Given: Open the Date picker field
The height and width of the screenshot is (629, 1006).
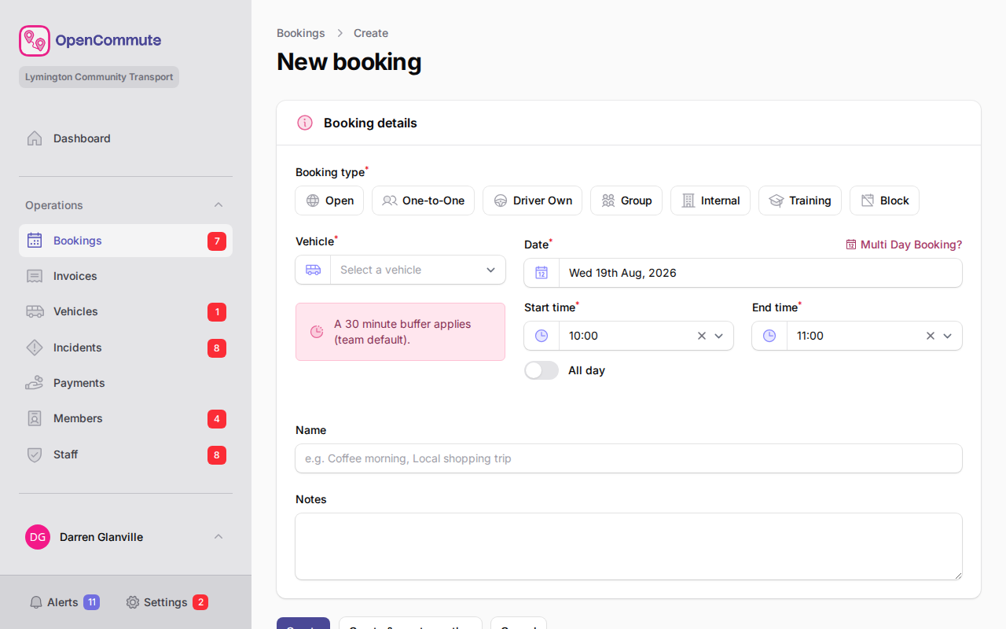Looking at the screenshot, I should [743, 273].
